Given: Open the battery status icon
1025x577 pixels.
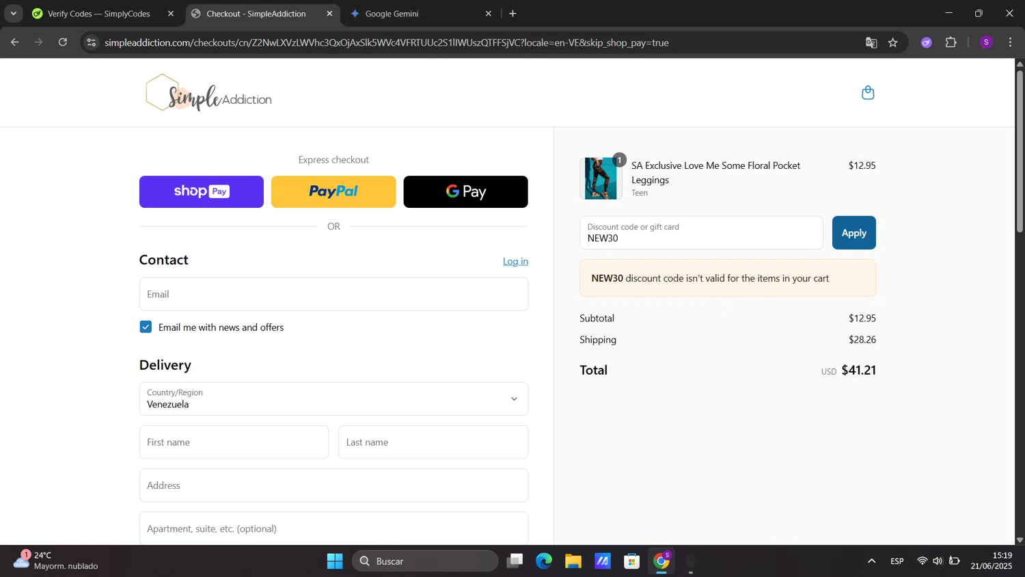Looking at the screenshot, I should coord(955,561).
